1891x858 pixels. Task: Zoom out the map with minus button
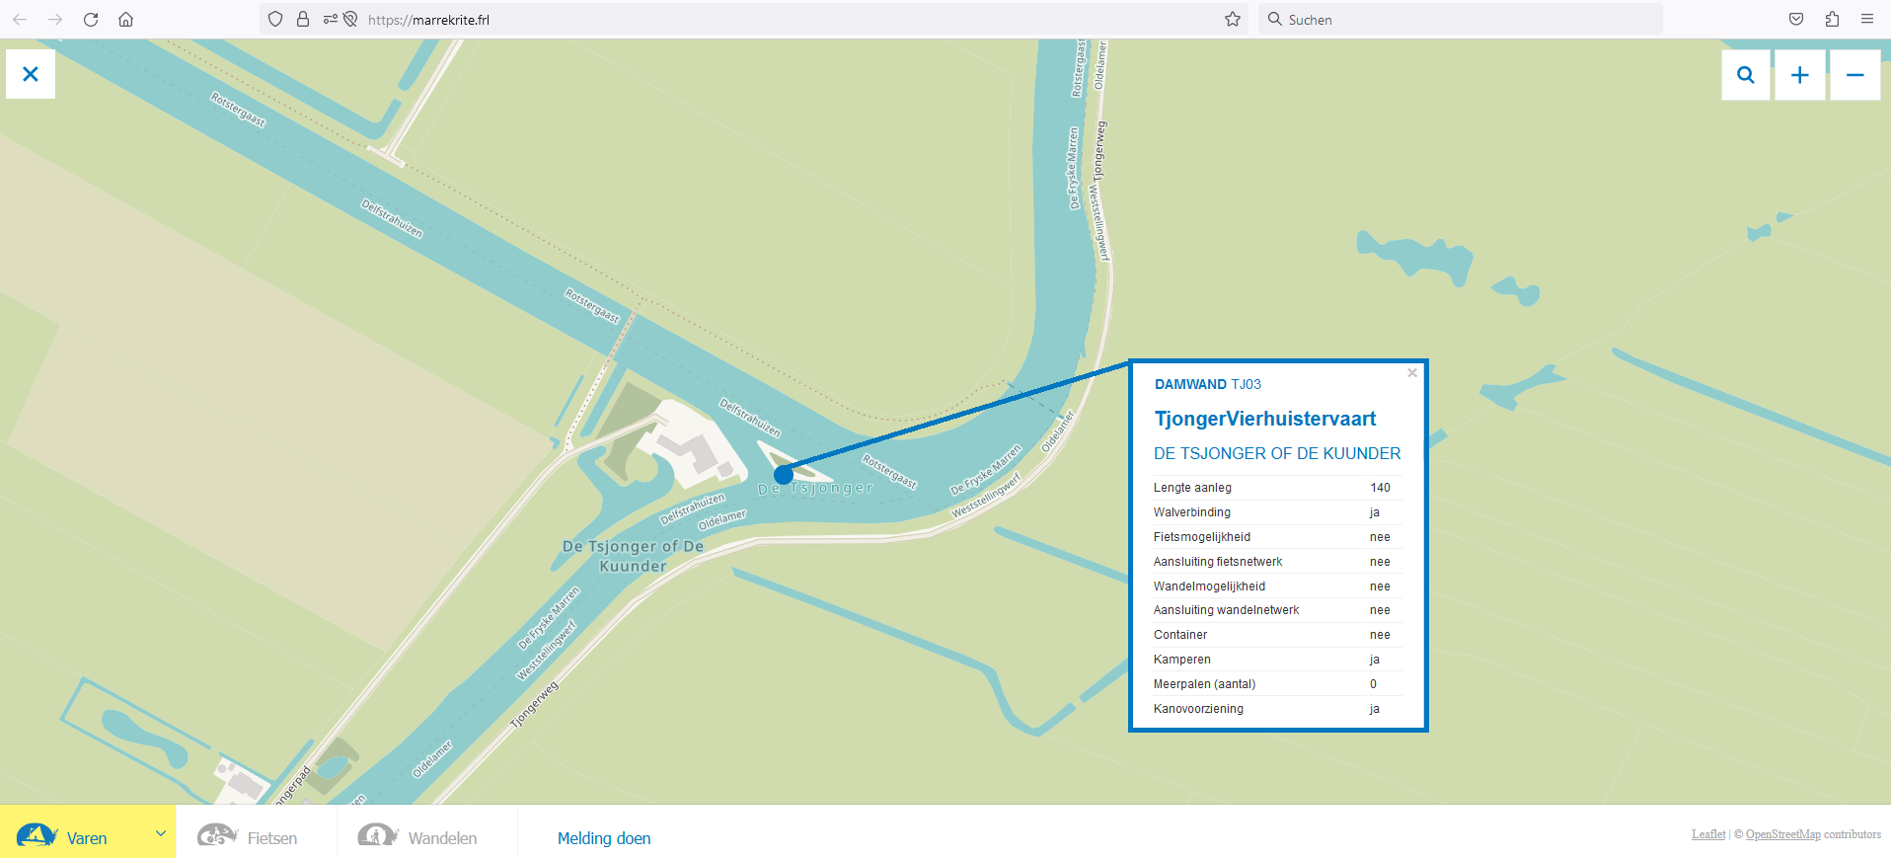point(1854,75)
